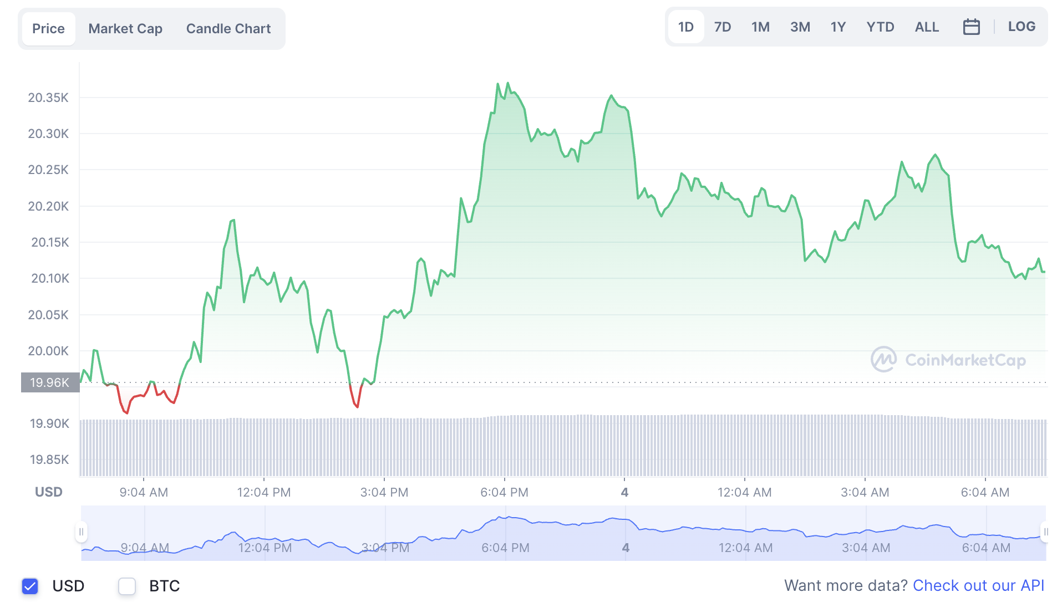
Task: Select the YTD time range
Action: (x=880, y=27)
